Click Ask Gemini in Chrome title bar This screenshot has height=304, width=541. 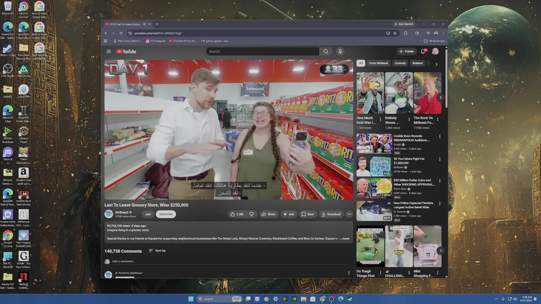403,24
